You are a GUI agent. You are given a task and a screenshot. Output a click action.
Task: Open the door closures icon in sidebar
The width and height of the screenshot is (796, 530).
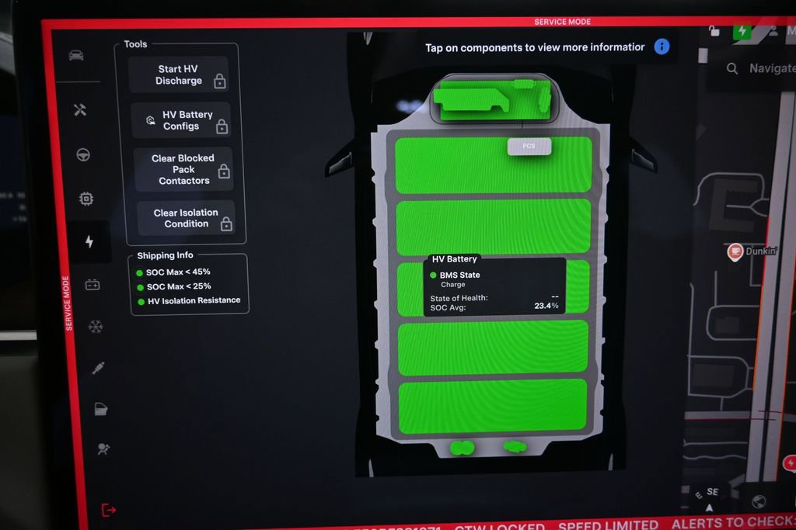101,409
